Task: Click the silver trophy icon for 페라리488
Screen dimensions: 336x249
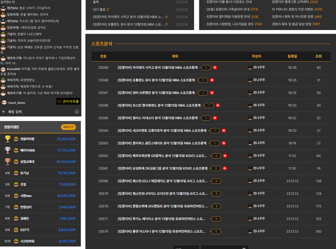Action: tap(8, 150)
